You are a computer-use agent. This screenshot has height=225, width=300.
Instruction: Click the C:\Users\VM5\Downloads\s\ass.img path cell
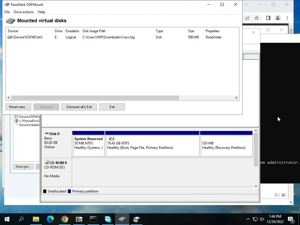[x=109, y=37]
